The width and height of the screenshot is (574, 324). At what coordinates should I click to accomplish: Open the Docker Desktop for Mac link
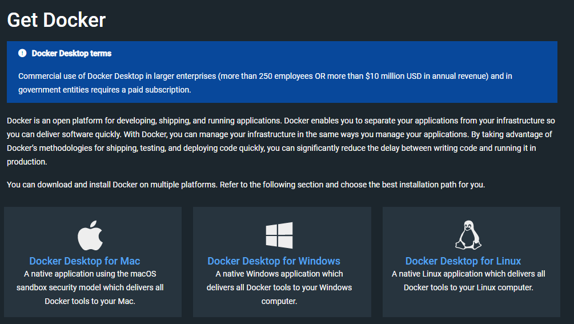[85, 261]
